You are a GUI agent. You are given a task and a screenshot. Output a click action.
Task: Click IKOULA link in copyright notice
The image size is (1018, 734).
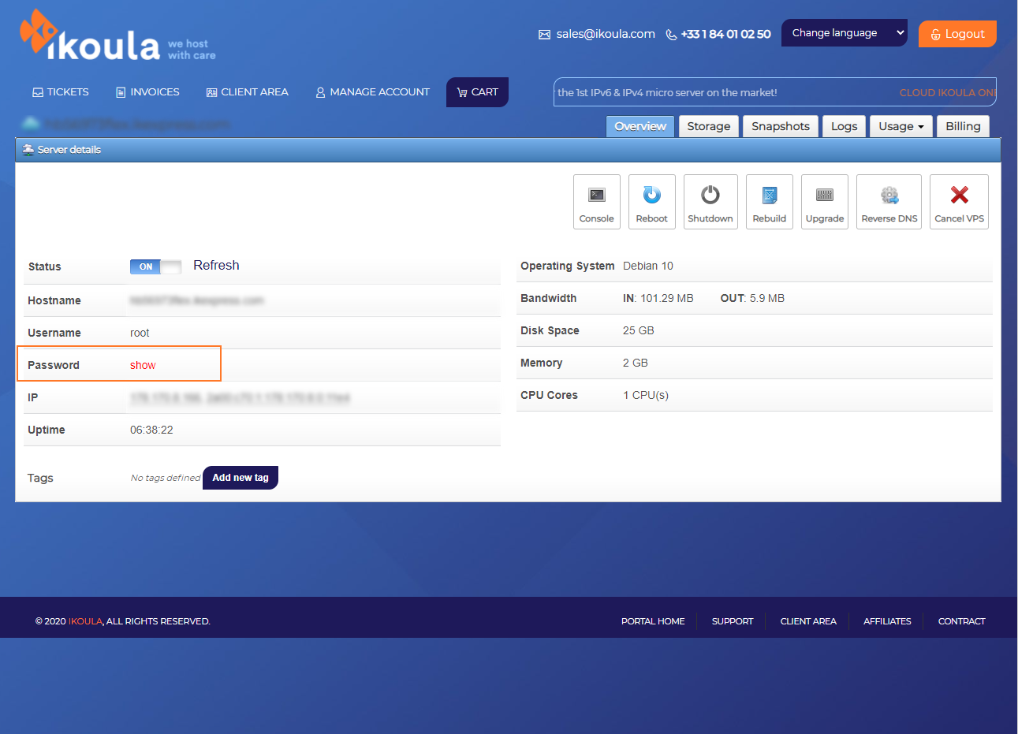point(85,621)
